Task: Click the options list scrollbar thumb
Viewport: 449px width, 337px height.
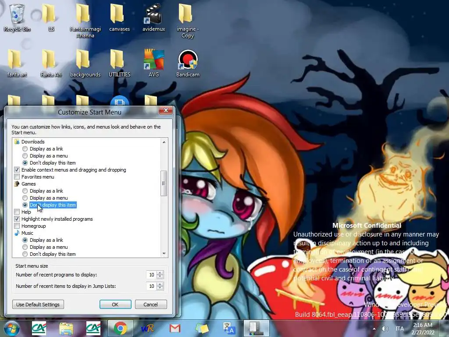Action: click(x=164, y=183)
